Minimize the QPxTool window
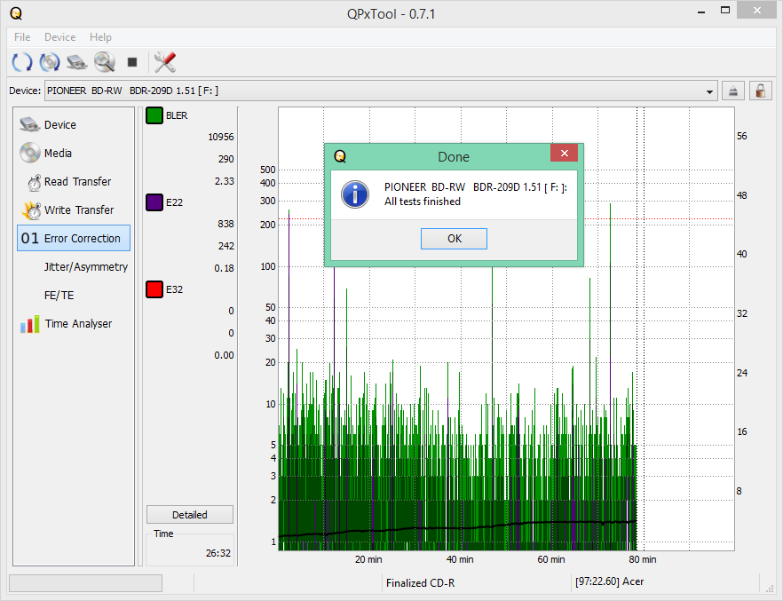The image size is (783, 601). pyautogui.click(x=701, y=11)
